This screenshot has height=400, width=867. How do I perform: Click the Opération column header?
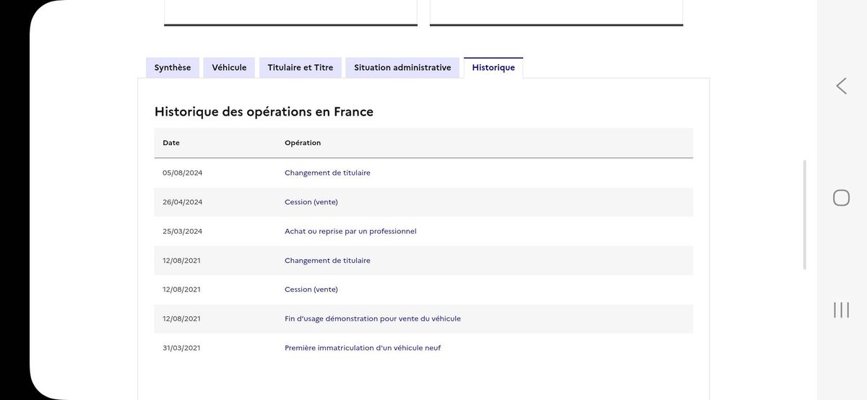(x=303, y=143)
